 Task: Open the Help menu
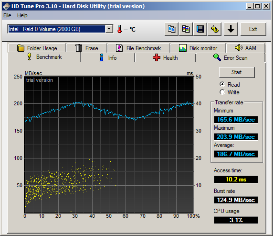click(22, 15)
